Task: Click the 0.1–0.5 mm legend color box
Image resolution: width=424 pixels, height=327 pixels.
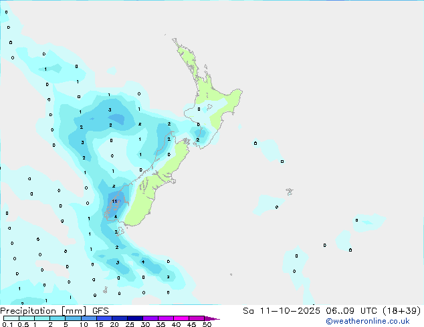Action: (11, 318)
